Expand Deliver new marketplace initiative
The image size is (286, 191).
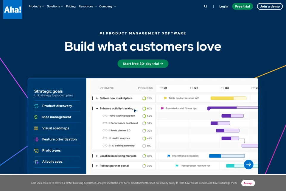(x=97, y=98)
